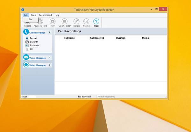Minimize the TalkHelper window

pyautogui.click(x=152, y=9)
